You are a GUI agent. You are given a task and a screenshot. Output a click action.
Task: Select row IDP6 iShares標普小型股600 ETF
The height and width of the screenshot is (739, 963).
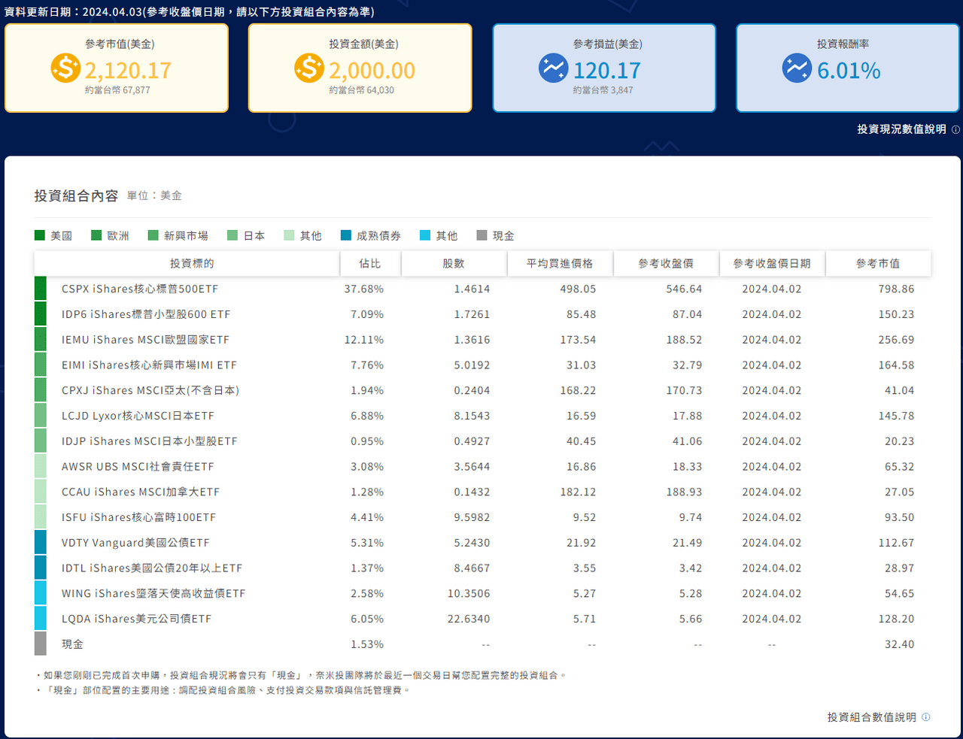482,314
